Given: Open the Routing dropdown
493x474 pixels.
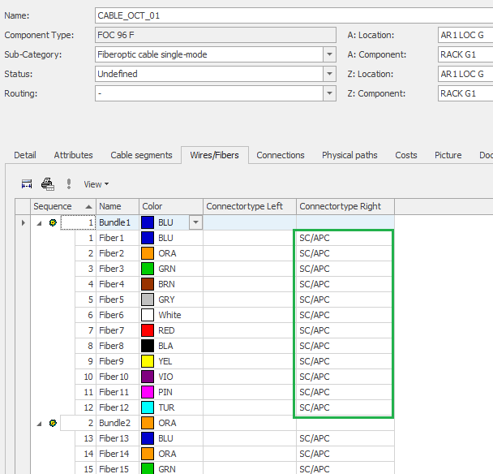Looking at the screenshot, I should click(x=329, y=93).
